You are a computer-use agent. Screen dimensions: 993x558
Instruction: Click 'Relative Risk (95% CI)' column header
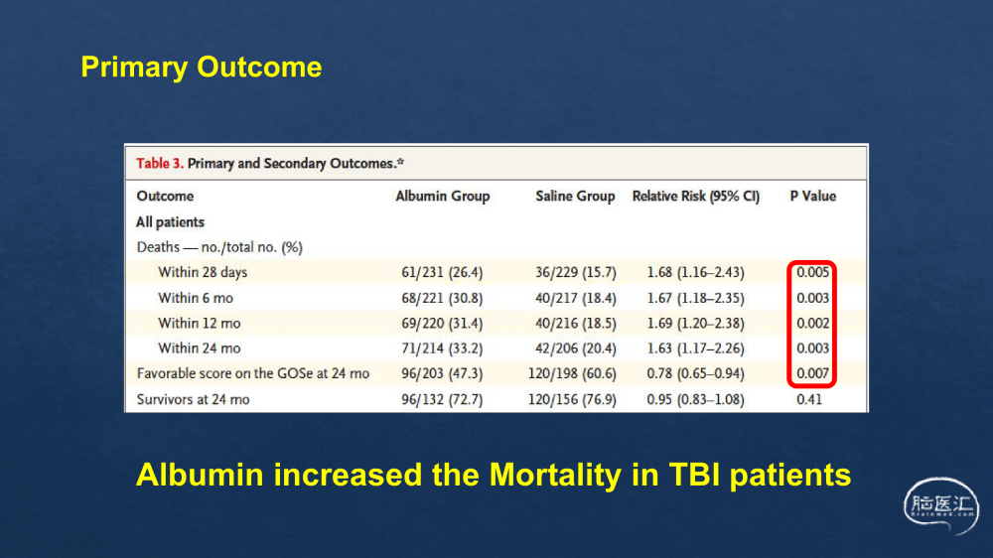[696, 197]
